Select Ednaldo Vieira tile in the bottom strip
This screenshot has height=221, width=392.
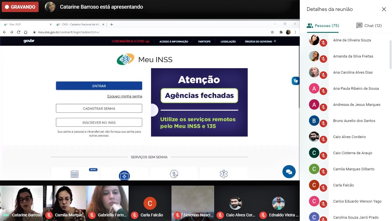278,203
